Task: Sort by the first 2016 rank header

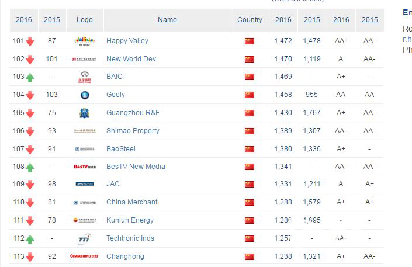Action: click(23, 20)
